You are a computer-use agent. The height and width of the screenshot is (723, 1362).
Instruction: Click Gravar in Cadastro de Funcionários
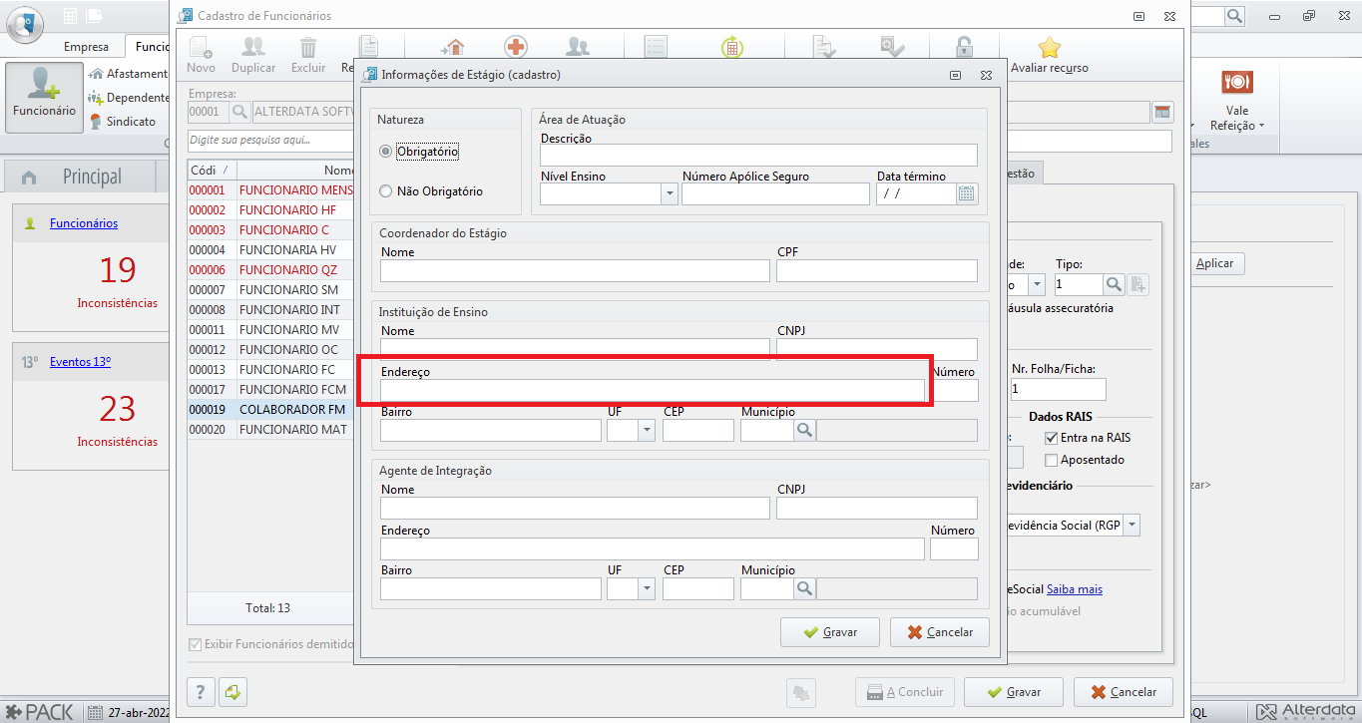[1013, 691]
